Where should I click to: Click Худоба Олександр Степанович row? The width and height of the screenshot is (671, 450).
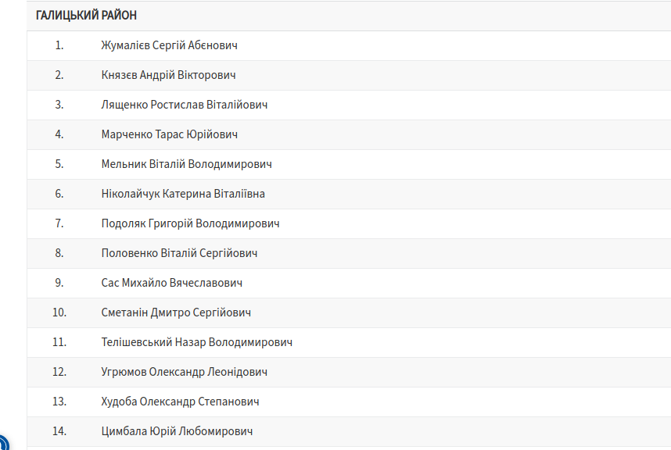(349, 402)
